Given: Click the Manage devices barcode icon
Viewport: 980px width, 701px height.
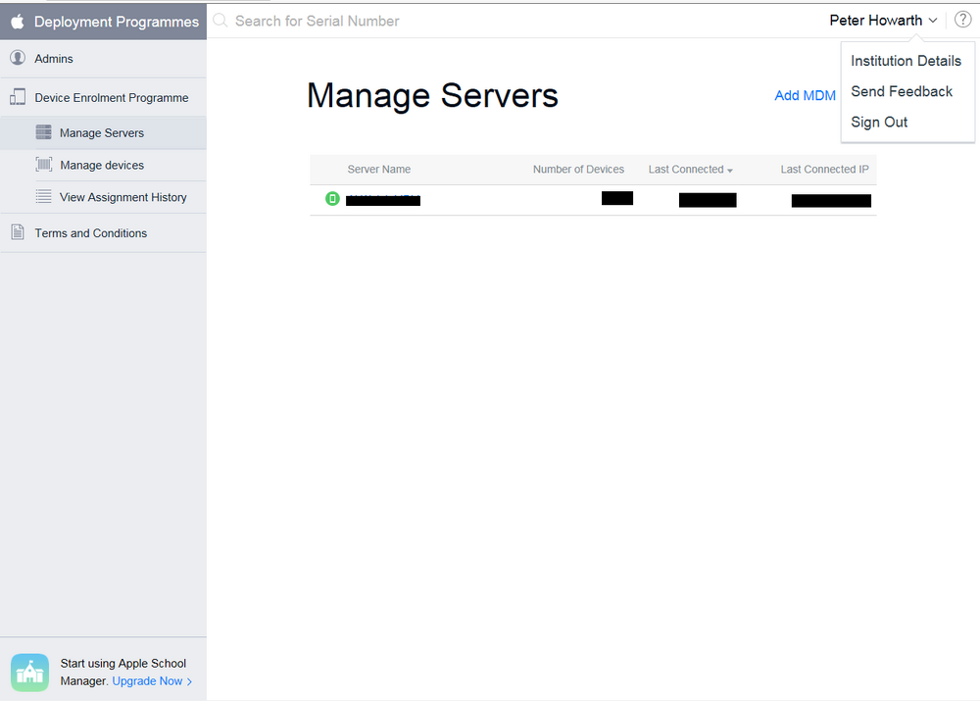Looking at the screenshot, I should point(44,165).
